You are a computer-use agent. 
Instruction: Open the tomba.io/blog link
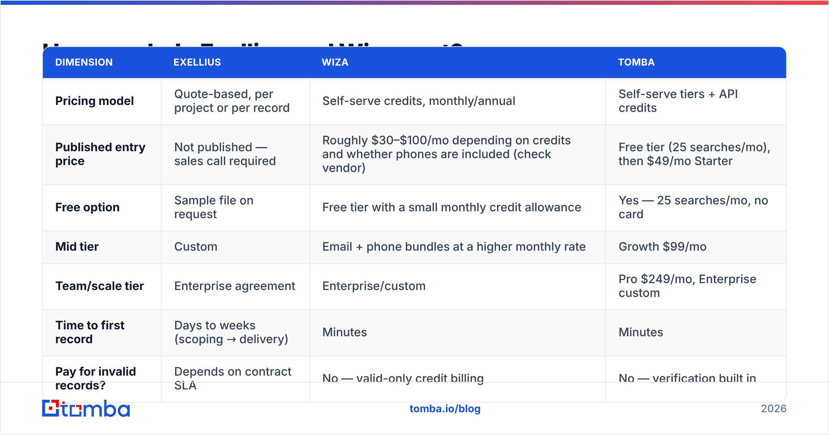(445, 409)
